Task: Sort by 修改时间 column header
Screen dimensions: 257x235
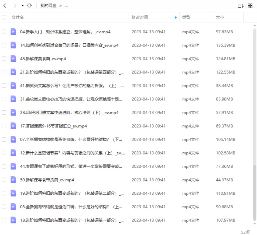Action: pyautogui.click(x=140, y=17)
